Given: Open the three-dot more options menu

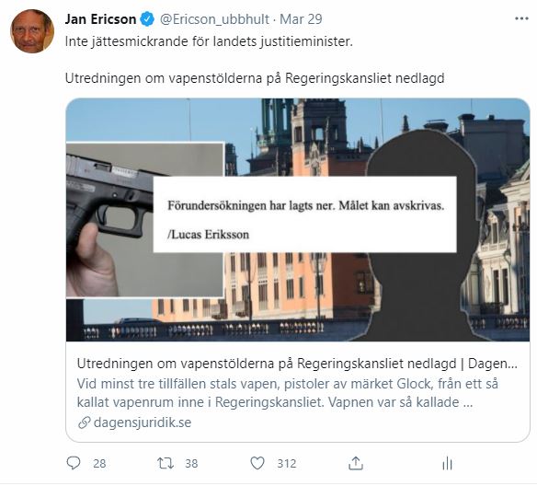Looking at the screenshot, I should click(x=521, y=18).
